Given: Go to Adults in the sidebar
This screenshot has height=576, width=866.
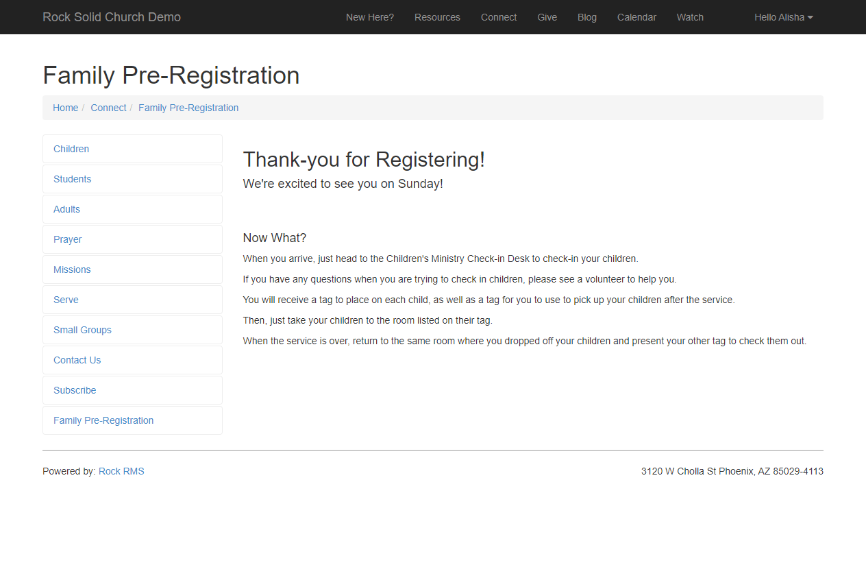Looking at the screenshot, I should click(x=132, y=209).
